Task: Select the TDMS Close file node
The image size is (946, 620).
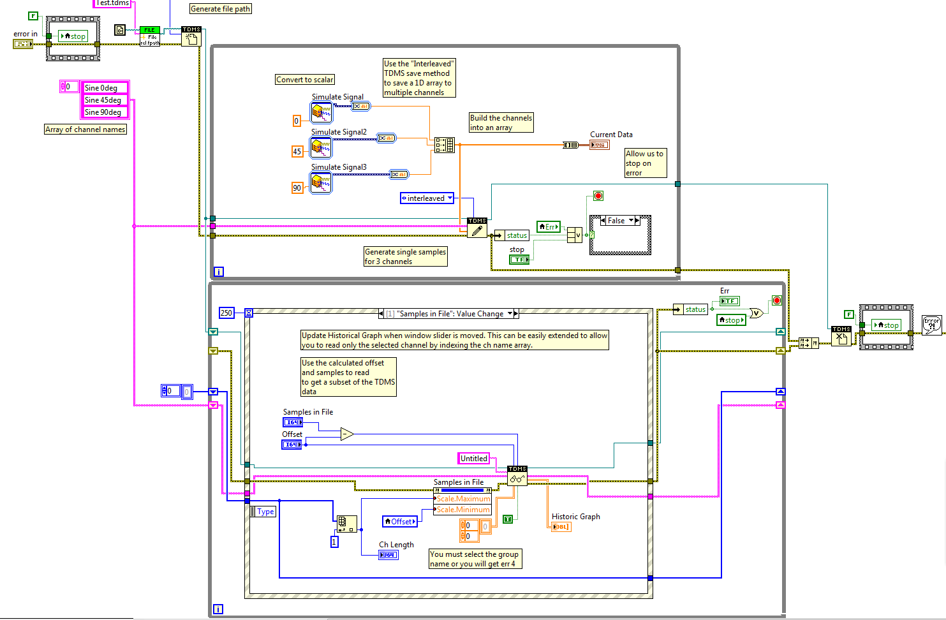Action: click(841, 336)
